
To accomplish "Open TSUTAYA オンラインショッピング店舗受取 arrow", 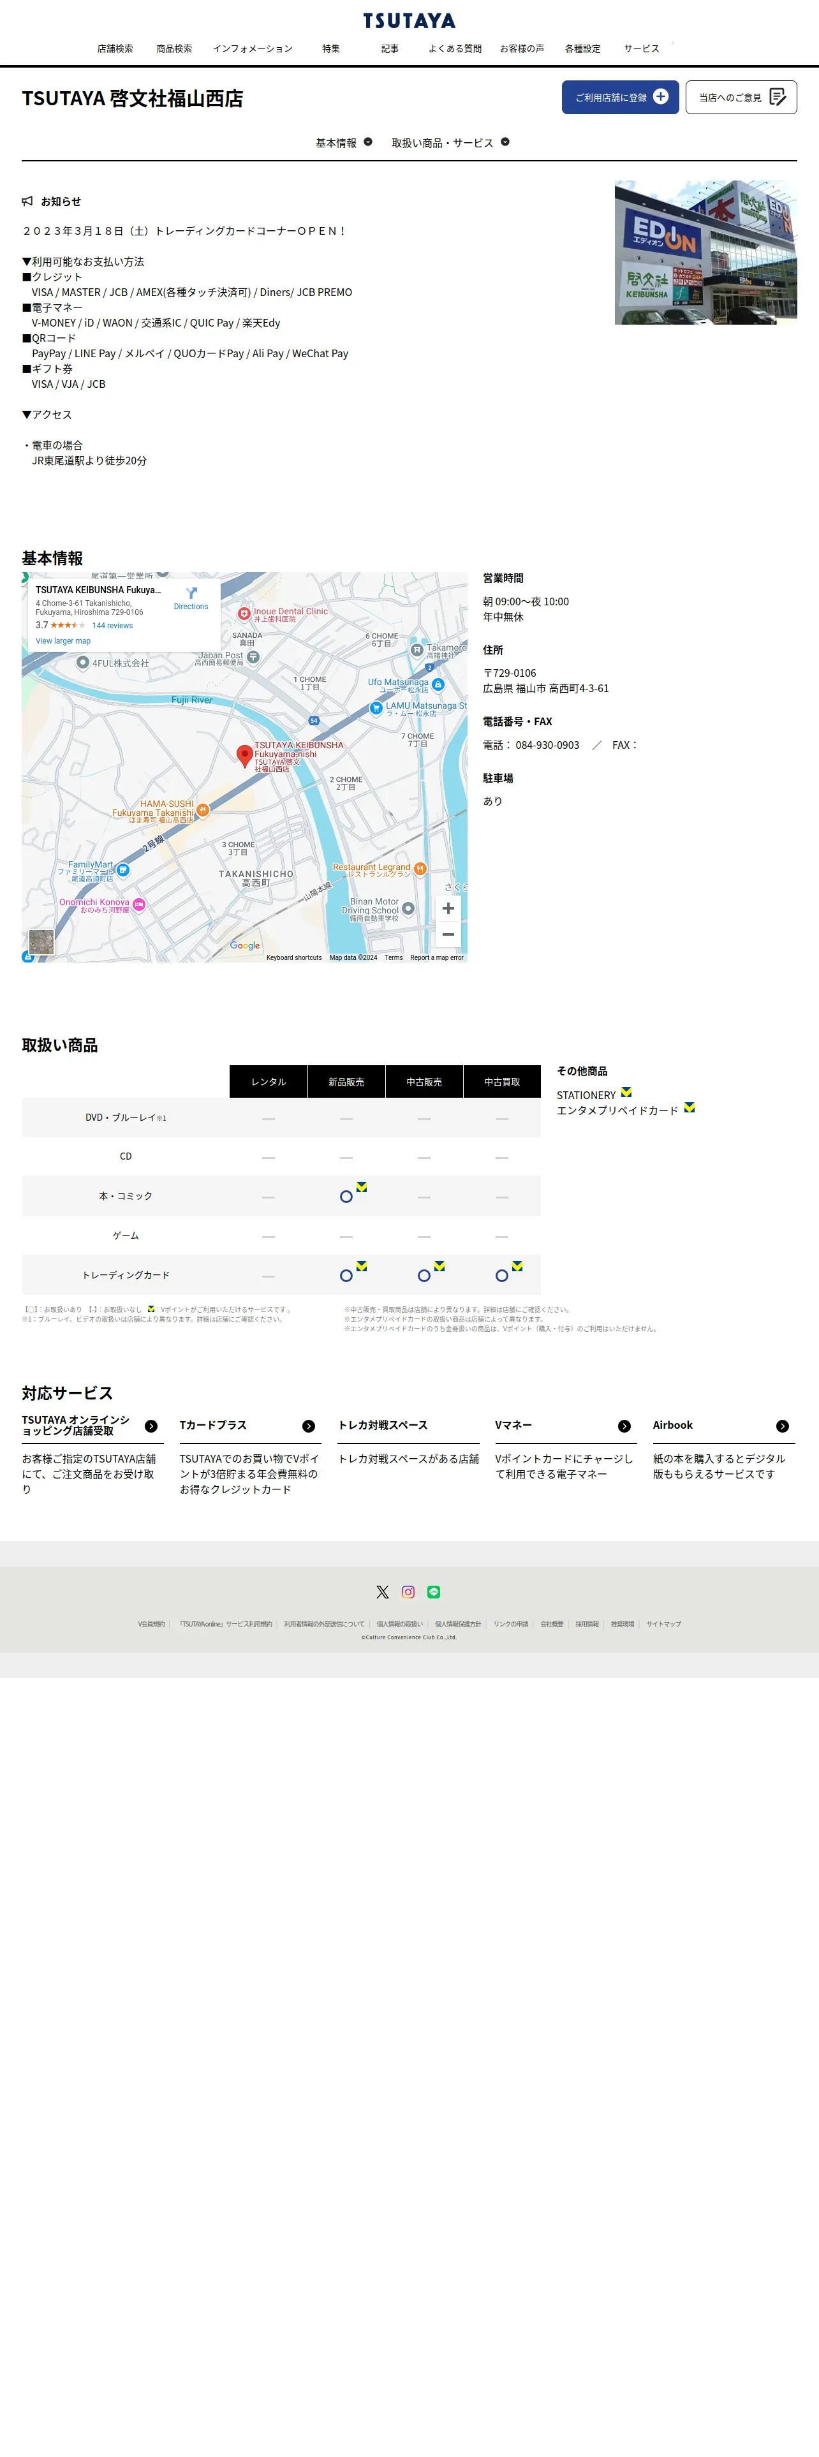I will (151, 1426).
